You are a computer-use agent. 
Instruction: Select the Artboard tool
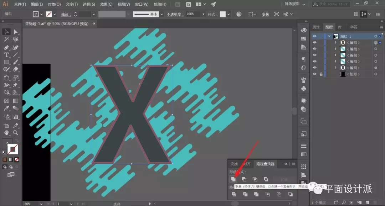[6, 125]
